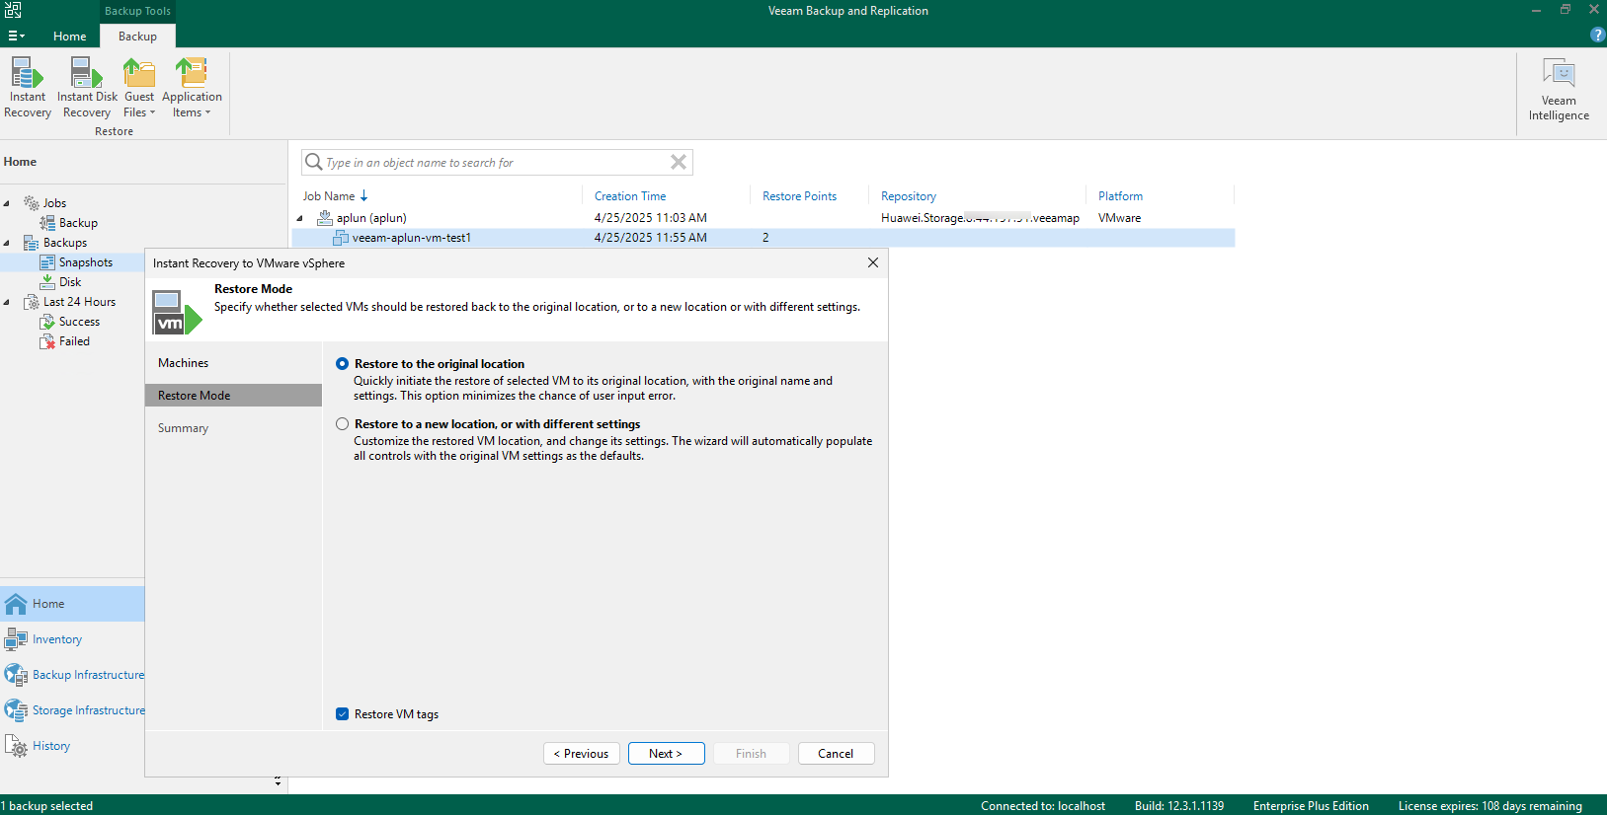Close the Instant Recovery dialog
1607x815 pixels.
point(872,262)
